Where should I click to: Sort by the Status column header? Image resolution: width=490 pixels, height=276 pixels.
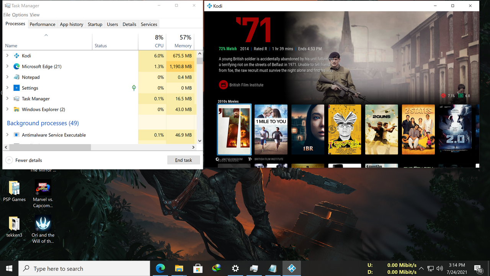115,41
